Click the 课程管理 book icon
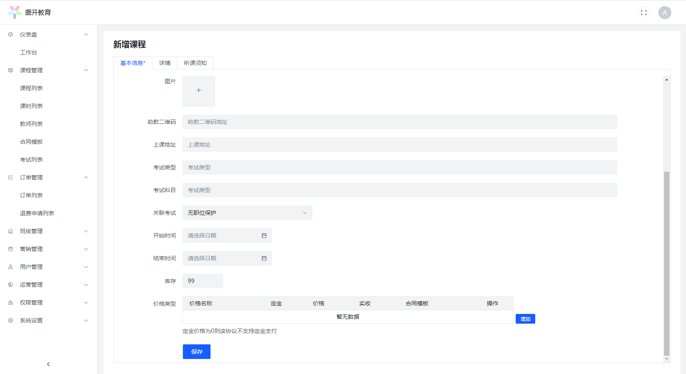Image resolution: width=686 pixels, height=374 pixels. click(11, 70)
